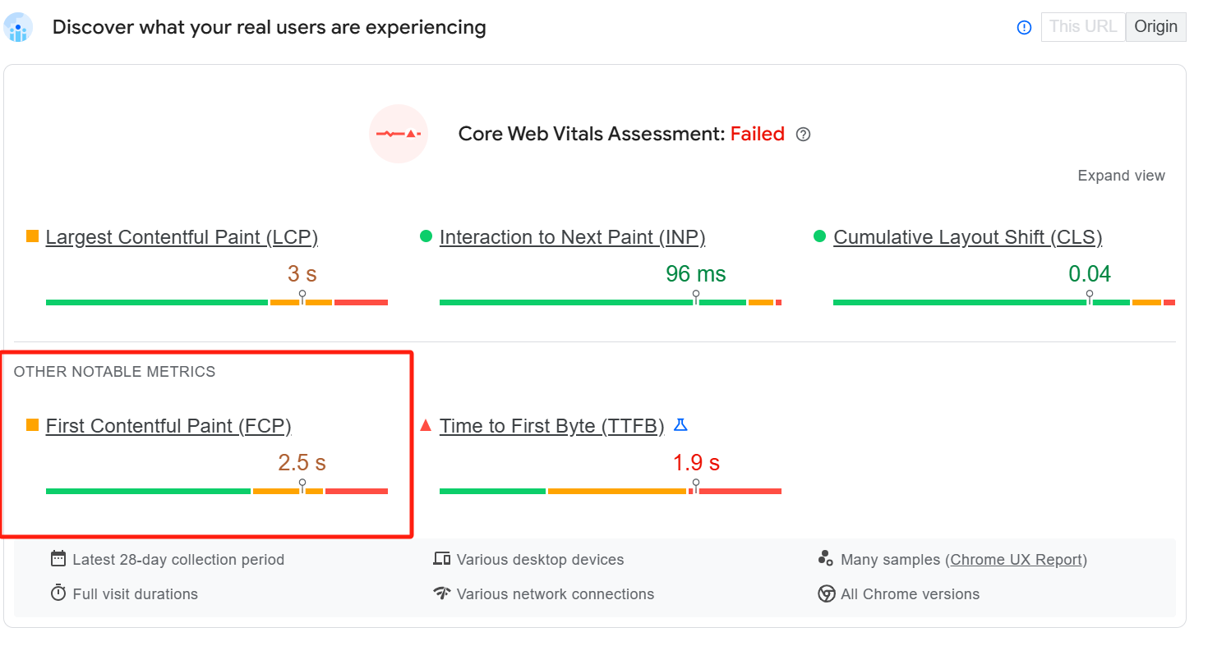Screen dimensions: 1208x646
Task: Open Time to First Byte link
Action: (551, 426)
